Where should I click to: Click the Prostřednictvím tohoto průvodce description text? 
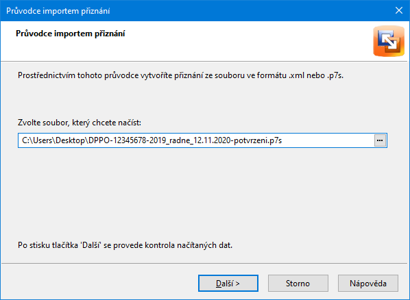(x=180, y=75)
